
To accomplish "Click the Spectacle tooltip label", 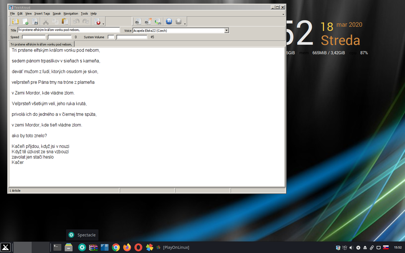I will pos(86,235).
